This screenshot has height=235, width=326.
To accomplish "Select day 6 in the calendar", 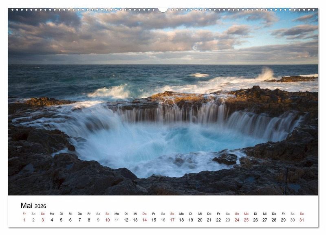I will point(70,220).
